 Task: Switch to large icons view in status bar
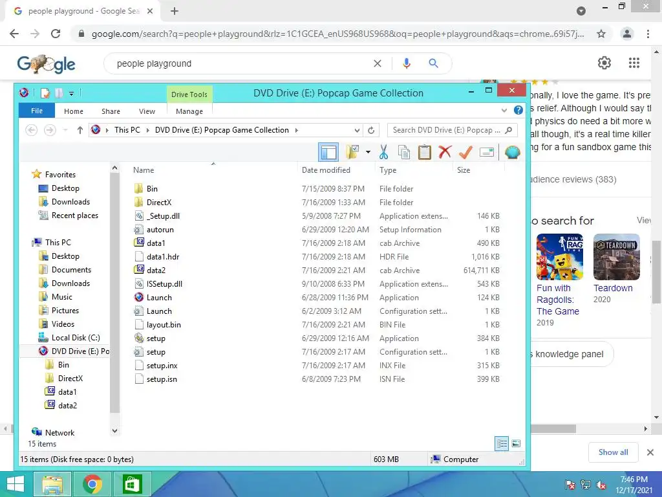point(516,443)
